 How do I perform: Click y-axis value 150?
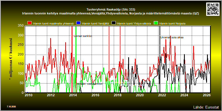(x=21, y=64)
